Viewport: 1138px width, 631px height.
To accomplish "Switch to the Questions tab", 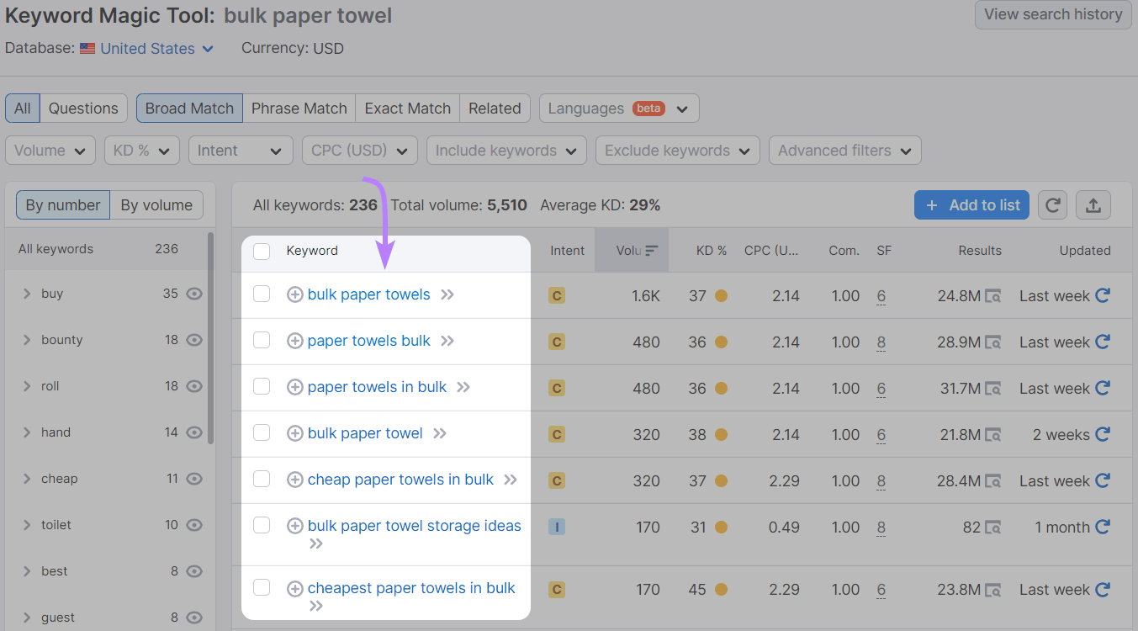I will (83, 108).
